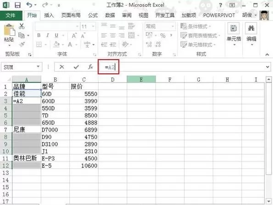Switch to the 公式 Formulas tab
The width and height of the screenshot is (273, 205).
tap(93, 16)
